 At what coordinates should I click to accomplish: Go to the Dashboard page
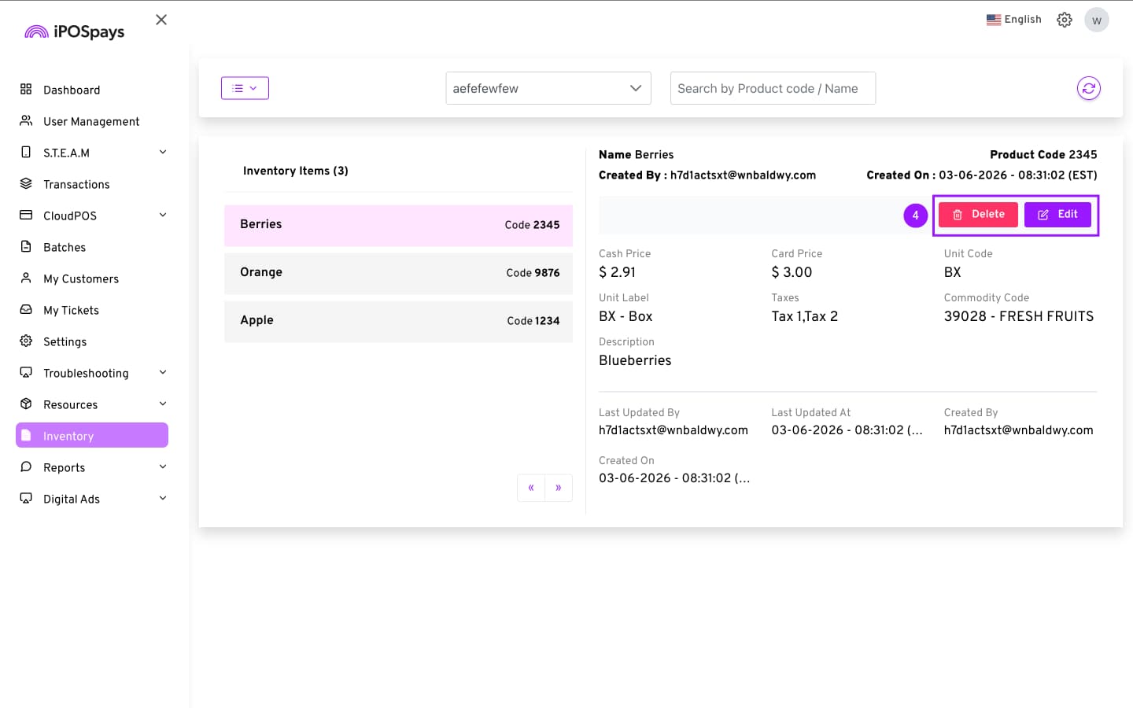click(x=72, y=90)
